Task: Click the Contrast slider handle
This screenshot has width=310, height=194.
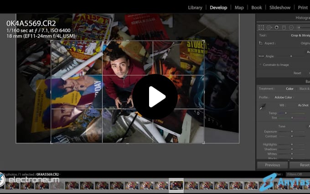Action: click(292, 136)
